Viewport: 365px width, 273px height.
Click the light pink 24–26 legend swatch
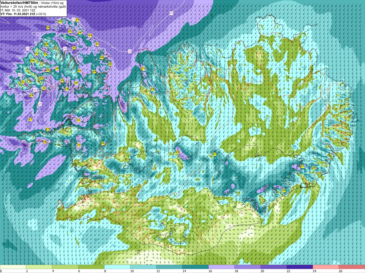[326, 267]
